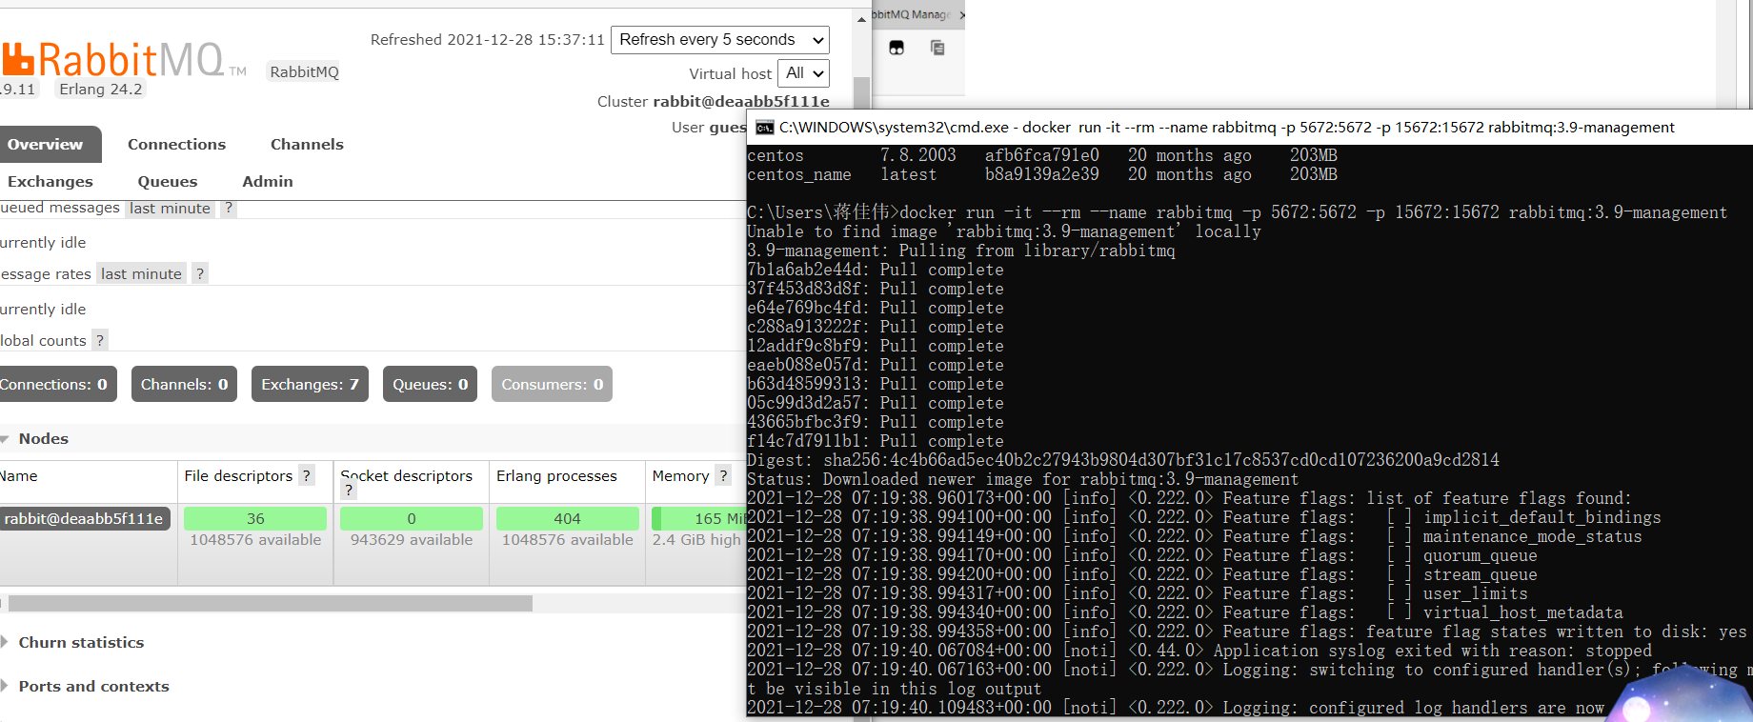Click the page scrollbar up arrow
1753x722 pixels.
861,19
